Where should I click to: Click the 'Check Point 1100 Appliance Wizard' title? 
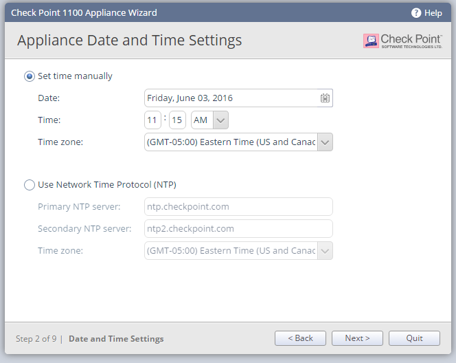point(84,13)
